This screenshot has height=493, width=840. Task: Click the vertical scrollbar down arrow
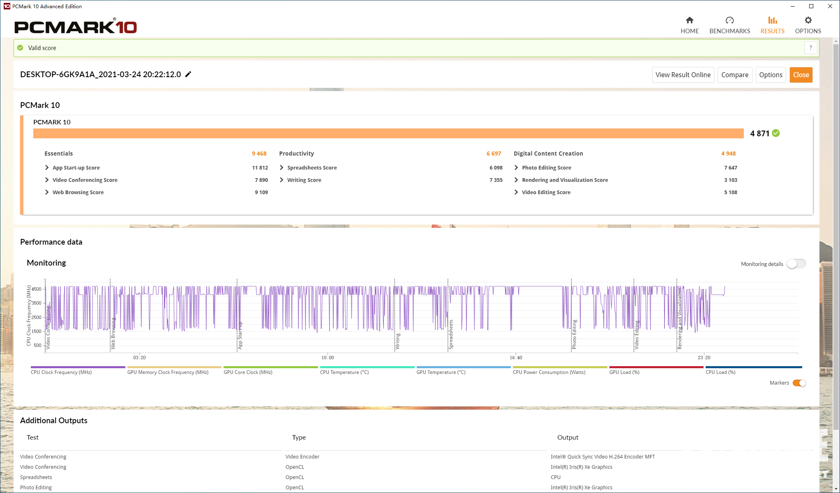click(836, 489)
